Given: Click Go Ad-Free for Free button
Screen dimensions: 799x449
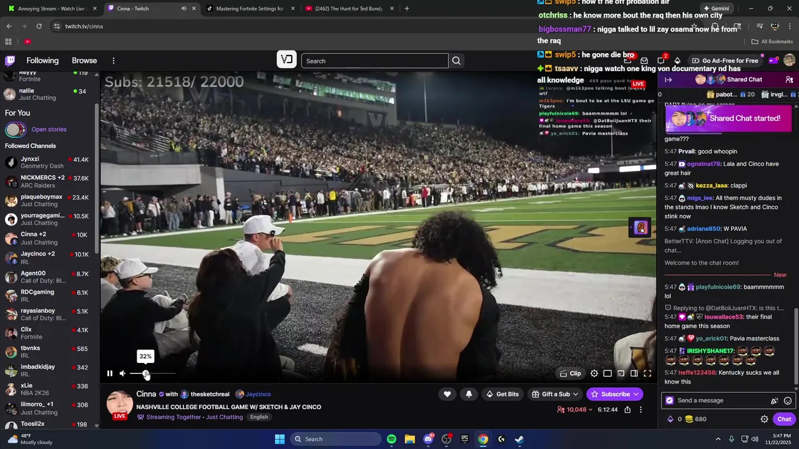Looking at the screenshot, I should click(x=725, y=60).
